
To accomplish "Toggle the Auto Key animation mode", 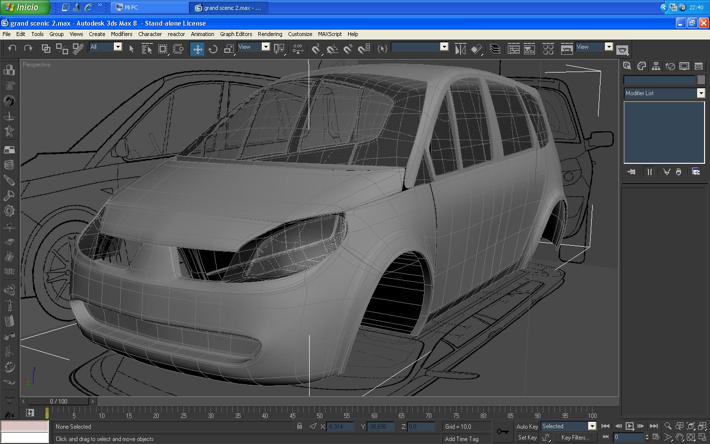I will point(527,426).
